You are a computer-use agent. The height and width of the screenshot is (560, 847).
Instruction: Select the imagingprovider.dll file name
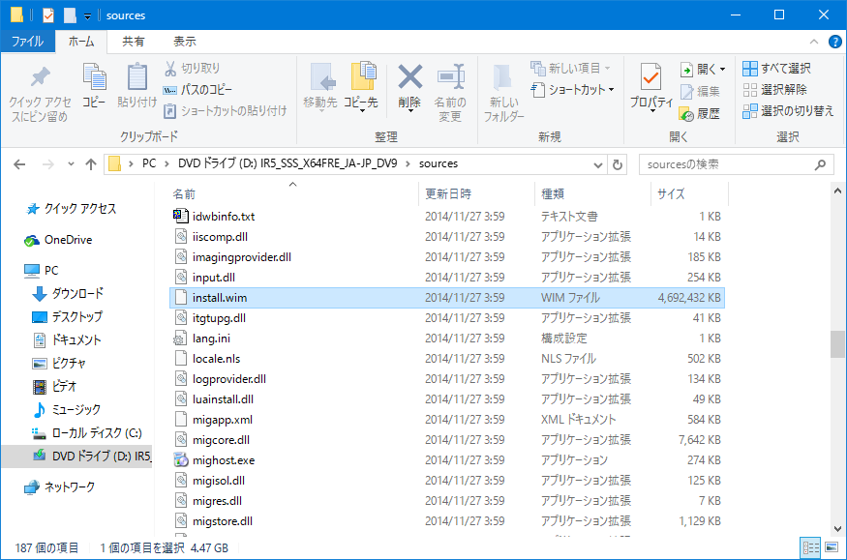tap(242, 257)
